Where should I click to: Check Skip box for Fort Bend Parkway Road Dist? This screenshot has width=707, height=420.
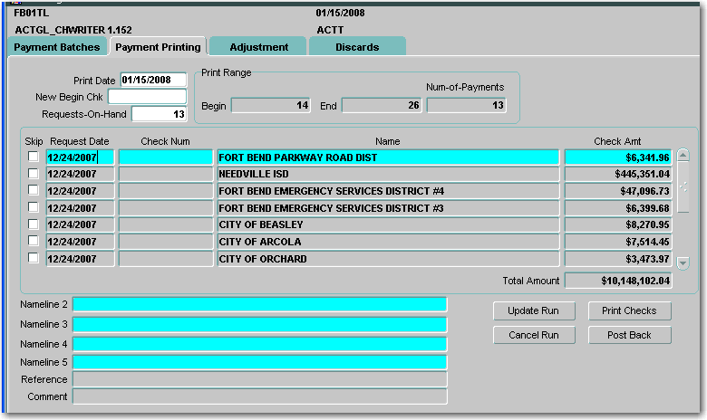pyautogui.click(x=34, y=157)
